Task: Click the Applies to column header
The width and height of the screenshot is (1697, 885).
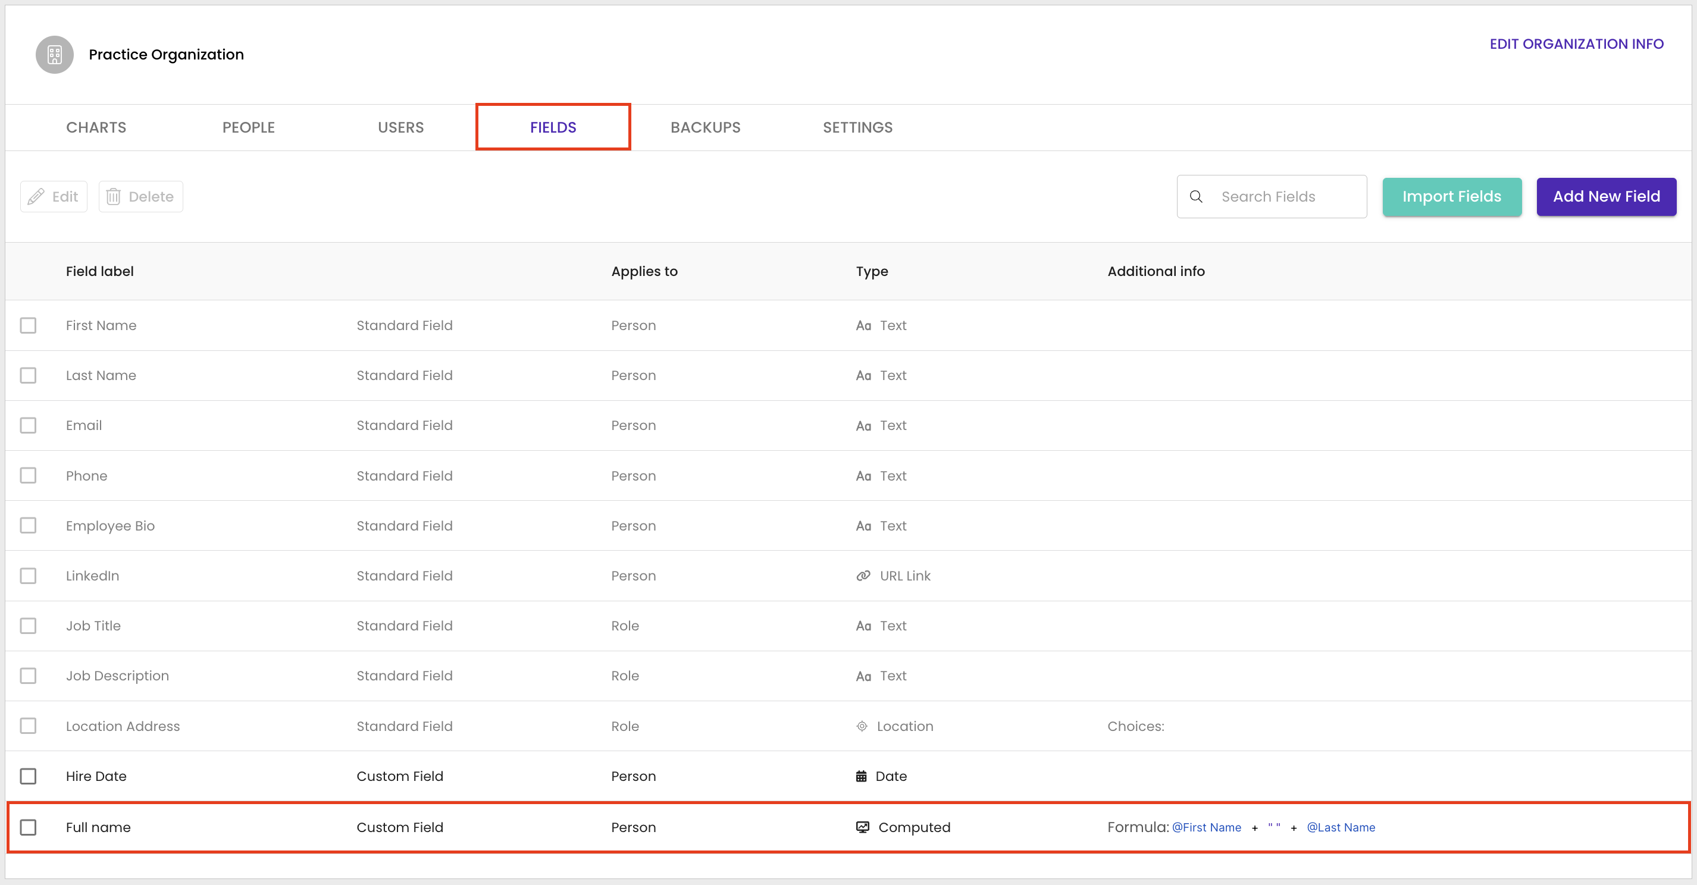Action: 644,271
